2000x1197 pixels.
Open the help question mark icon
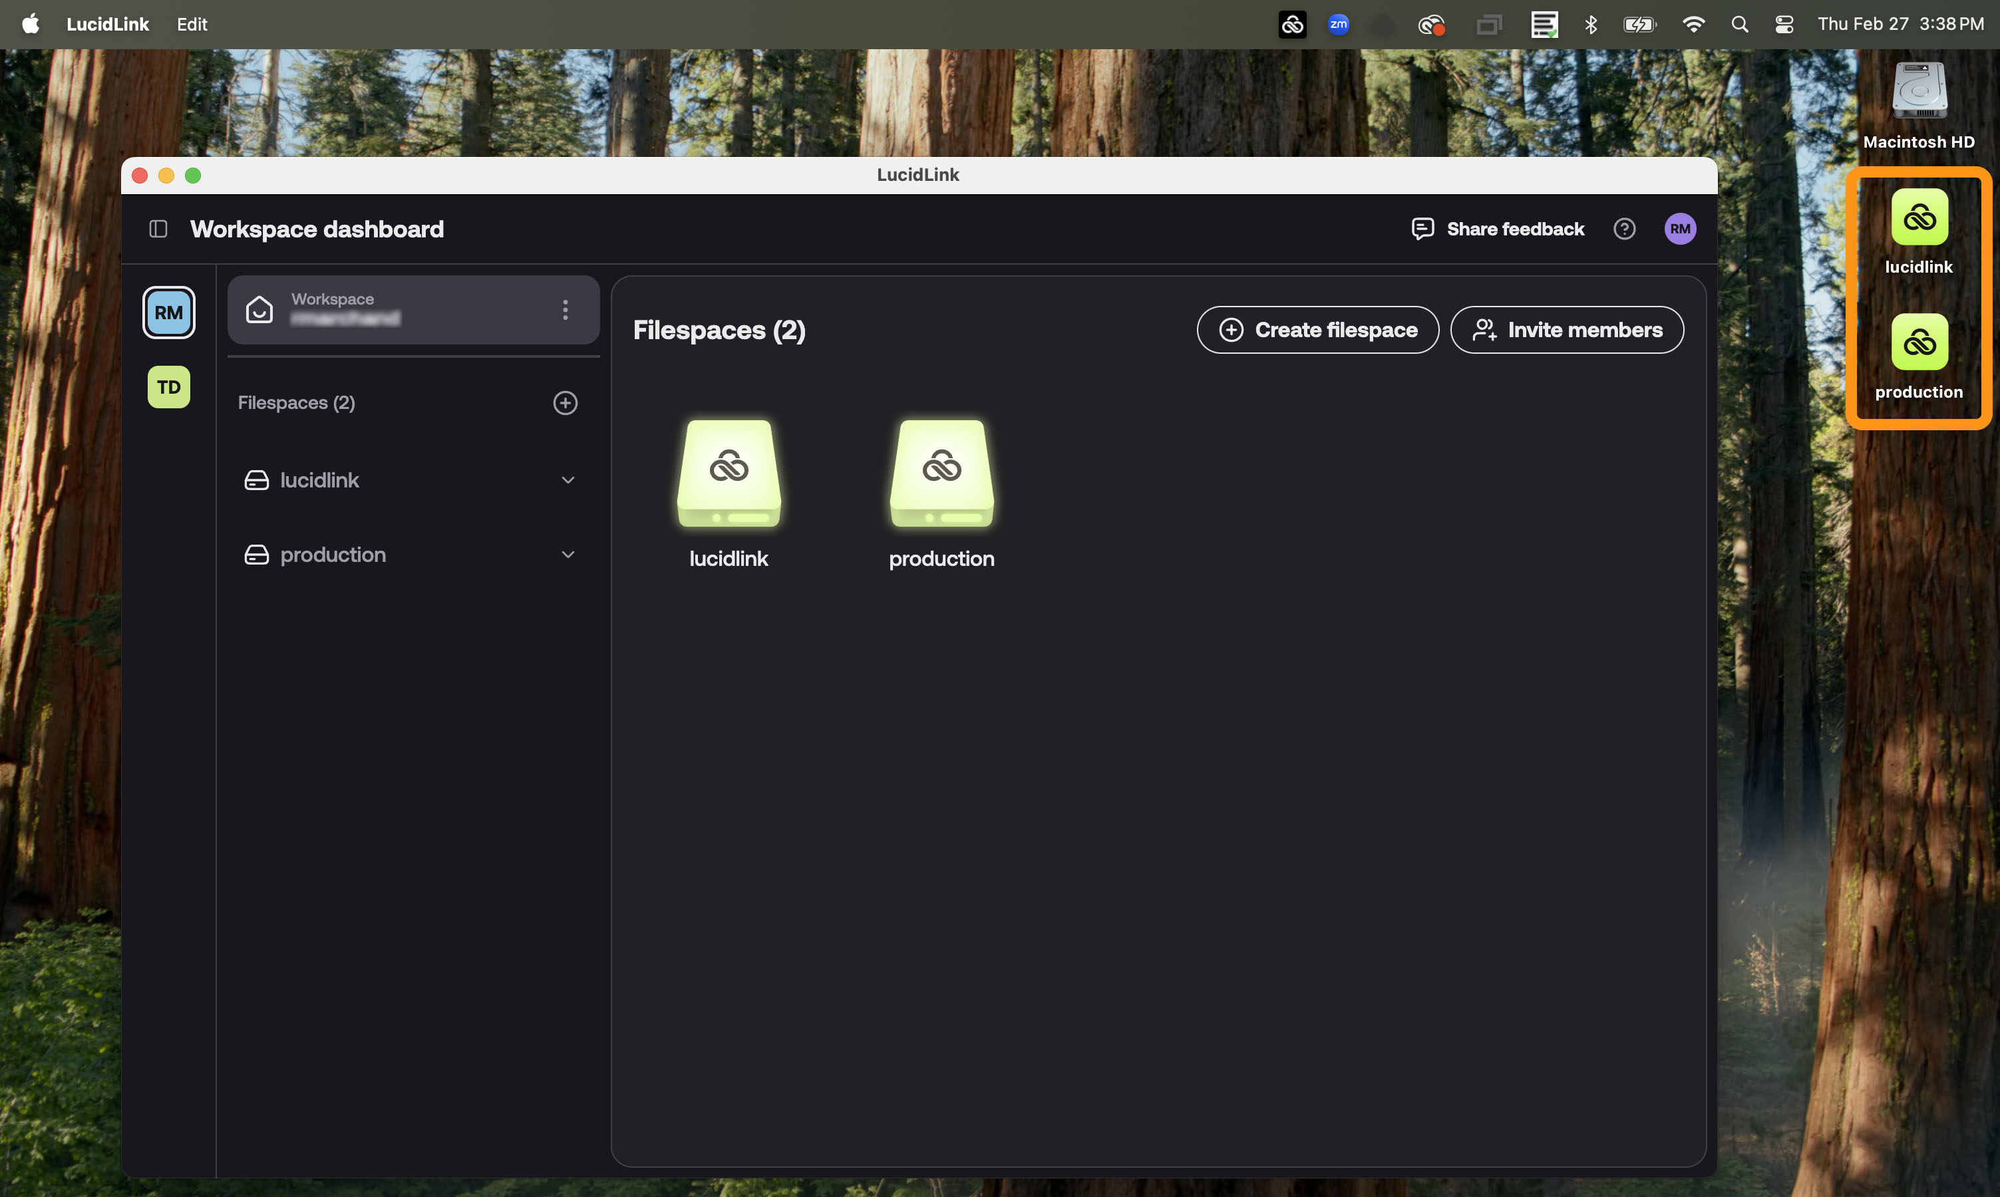point(1624,229)
